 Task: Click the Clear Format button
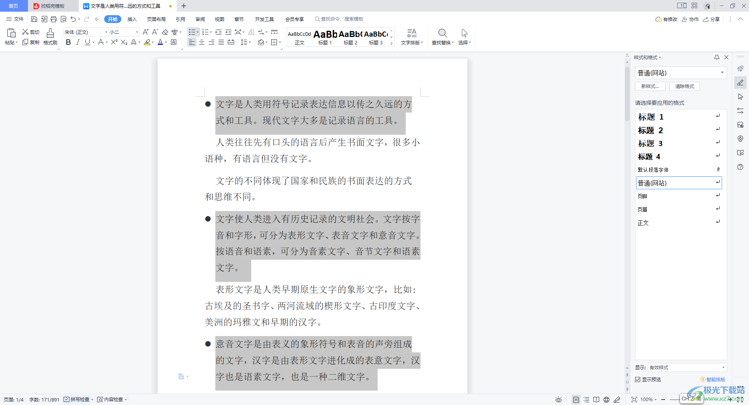click(685, 86)
